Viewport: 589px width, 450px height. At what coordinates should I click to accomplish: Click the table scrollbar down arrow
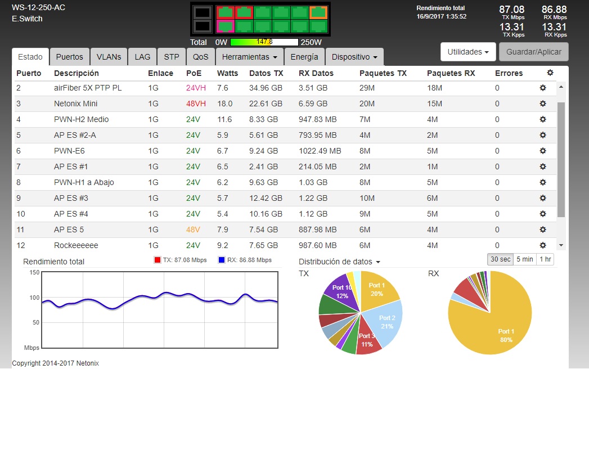tap(560, 245)
